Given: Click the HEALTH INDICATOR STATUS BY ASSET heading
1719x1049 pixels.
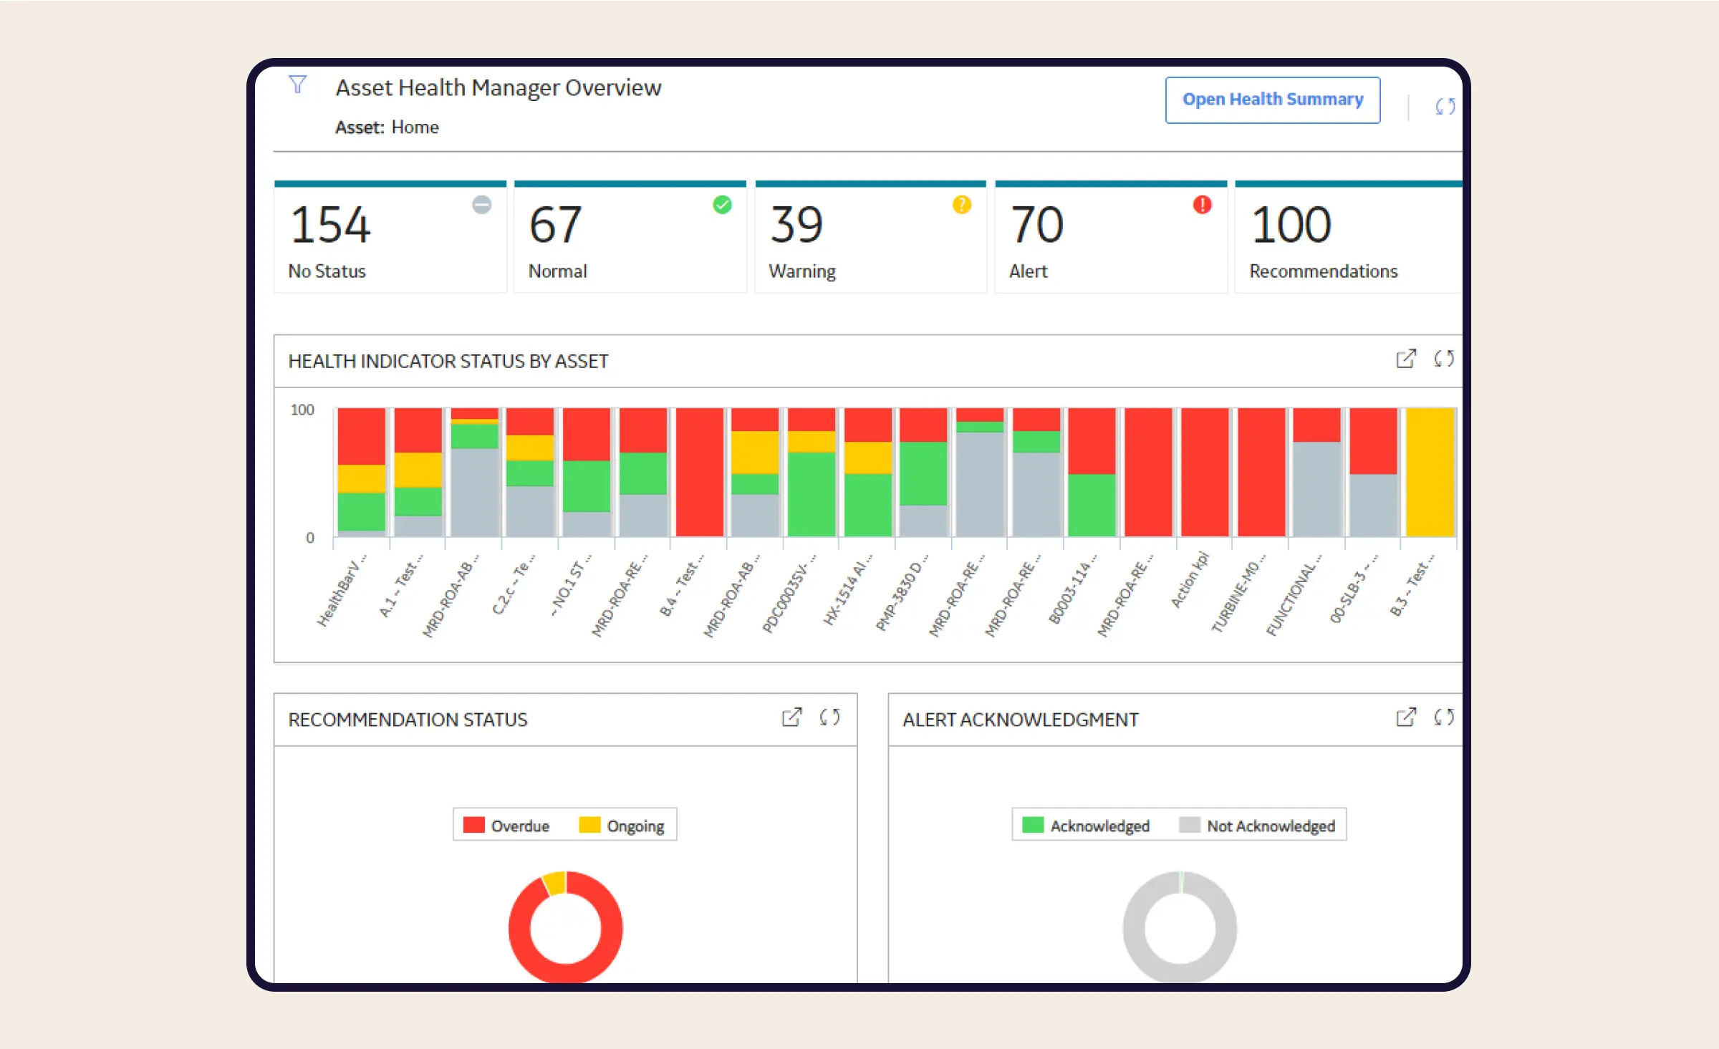Looking at the screenshot, I should [448, 361].
